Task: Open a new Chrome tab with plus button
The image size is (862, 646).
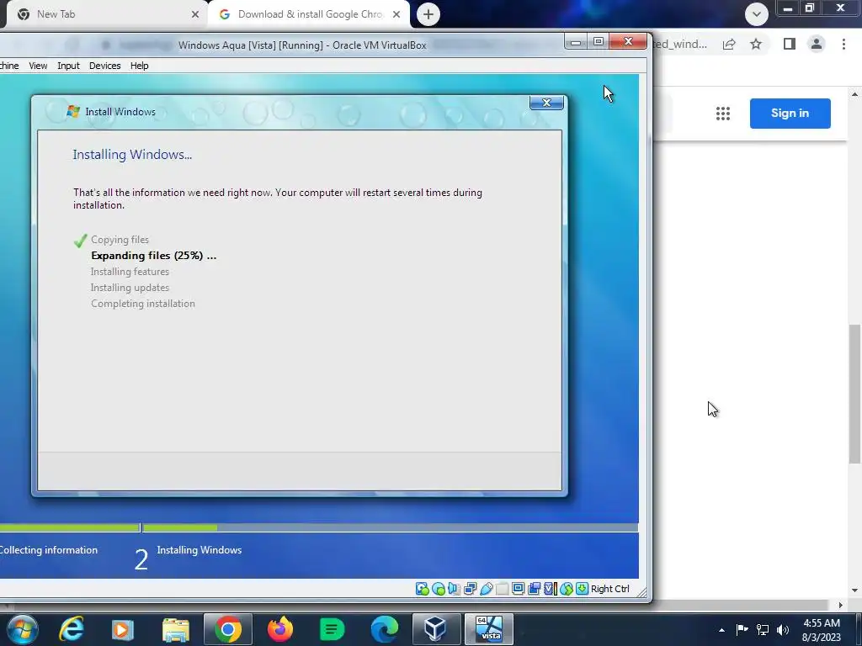Action: click(x=428, y=14)
